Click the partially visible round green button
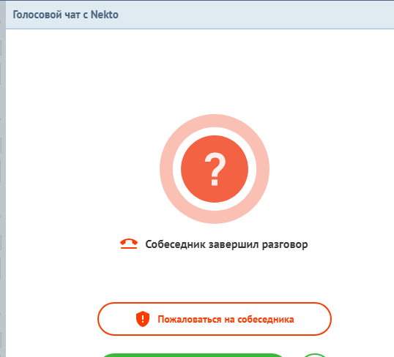 pyautogui.click(x=315, y=356)
